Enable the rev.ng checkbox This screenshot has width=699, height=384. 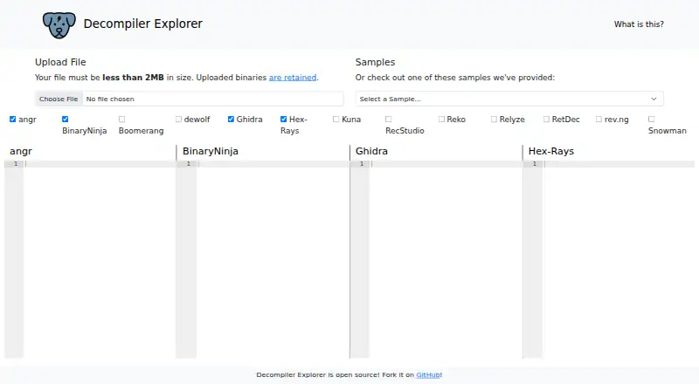pyautogui.click(x=599, y=119)
